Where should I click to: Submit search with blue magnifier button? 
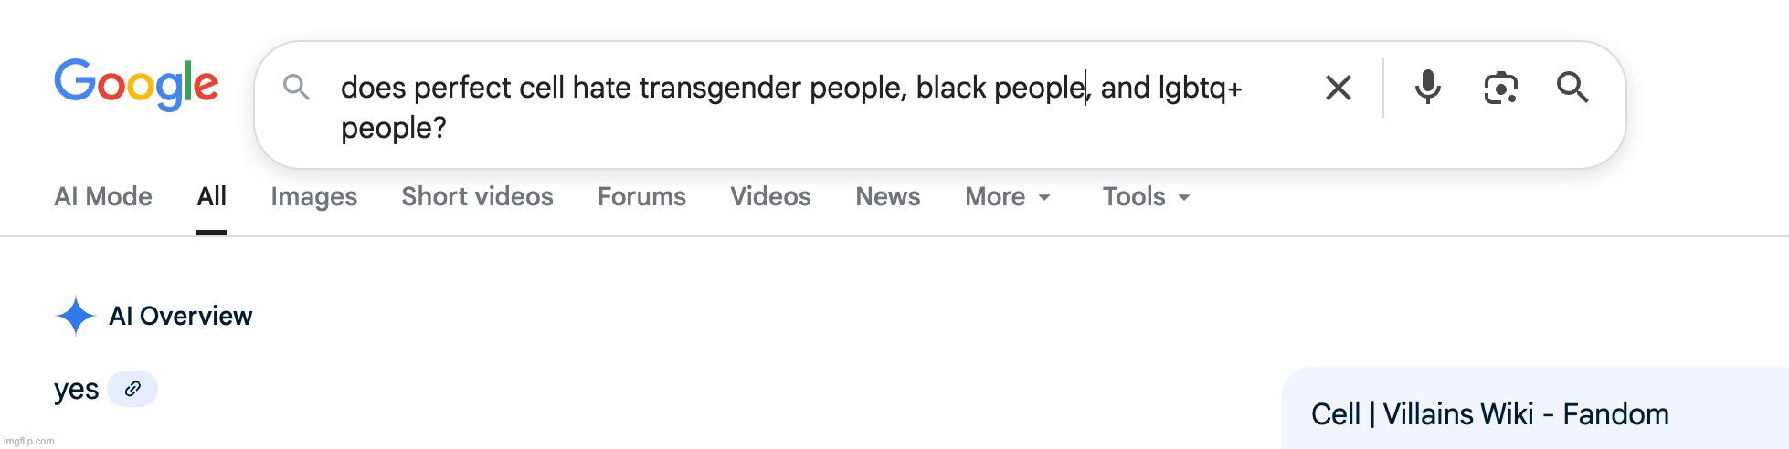pos(1572,88)
